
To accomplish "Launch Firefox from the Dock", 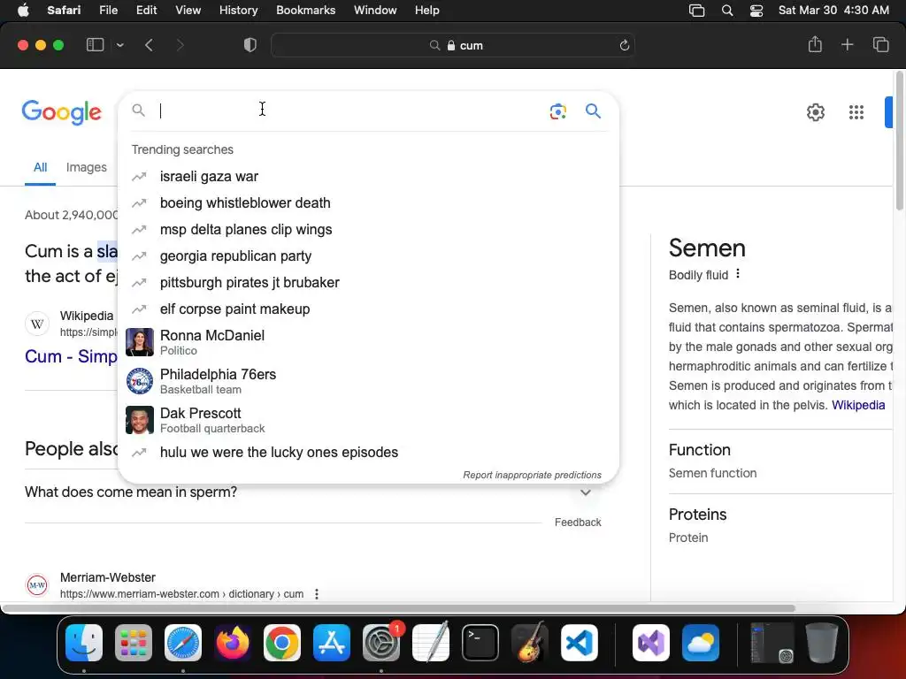I will coord(233,643).
